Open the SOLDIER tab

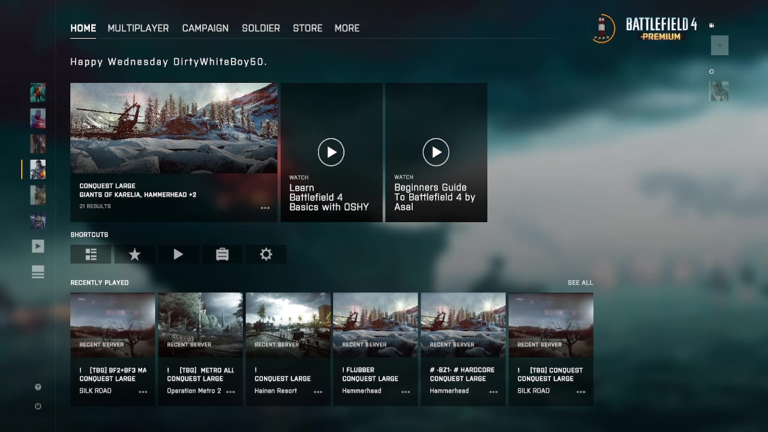point(261,28)
